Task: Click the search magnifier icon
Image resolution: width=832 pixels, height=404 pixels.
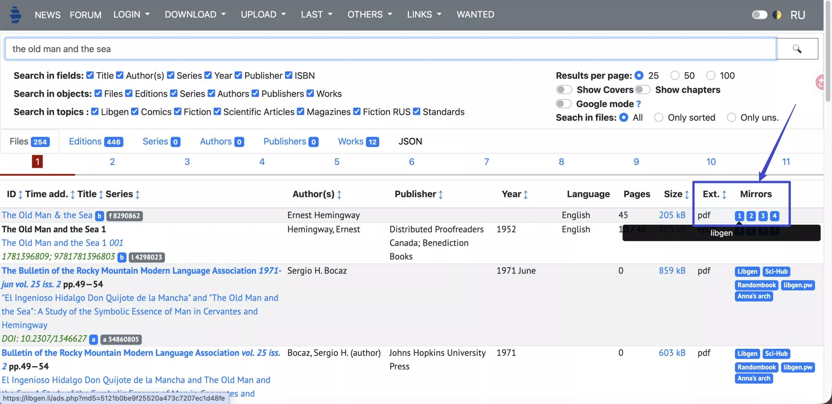Action: click(x=797, y=49)
